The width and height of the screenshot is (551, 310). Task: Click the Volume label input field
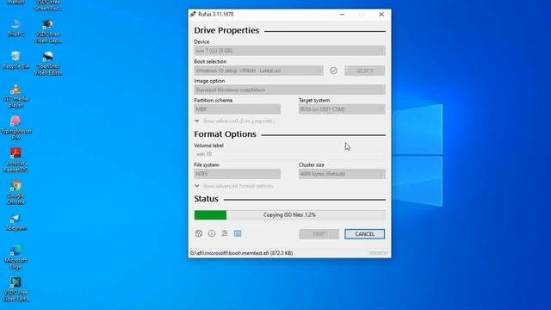(x=289, y=154)
